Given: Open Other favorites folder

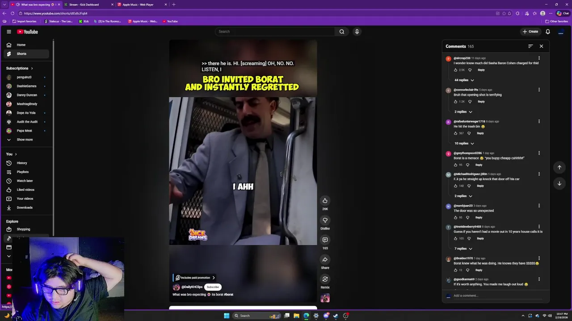Looking at the screenshot, I should [x=557, y=21].
